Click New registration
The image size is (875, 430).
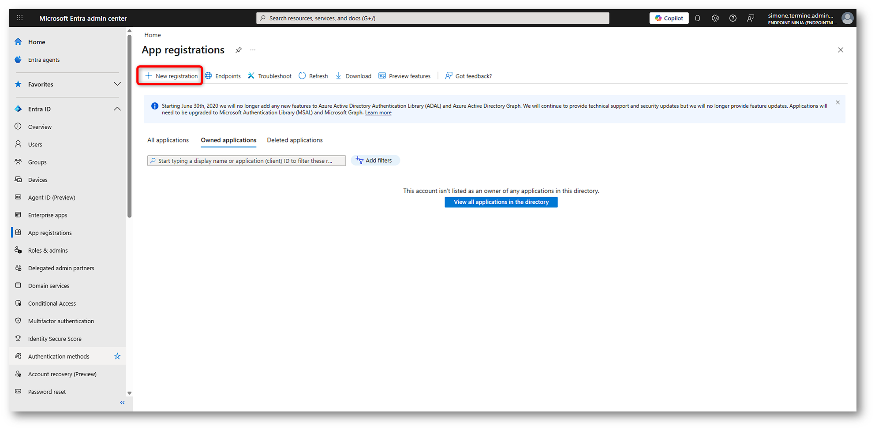click(x=171, y=76)
